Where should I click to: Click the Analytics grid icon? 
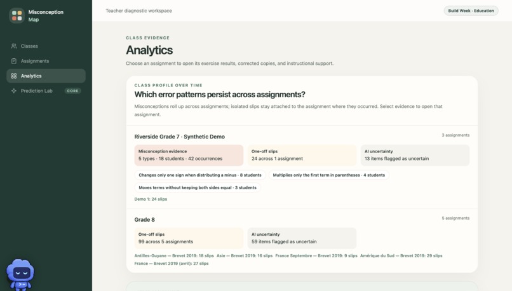[14, 76]
